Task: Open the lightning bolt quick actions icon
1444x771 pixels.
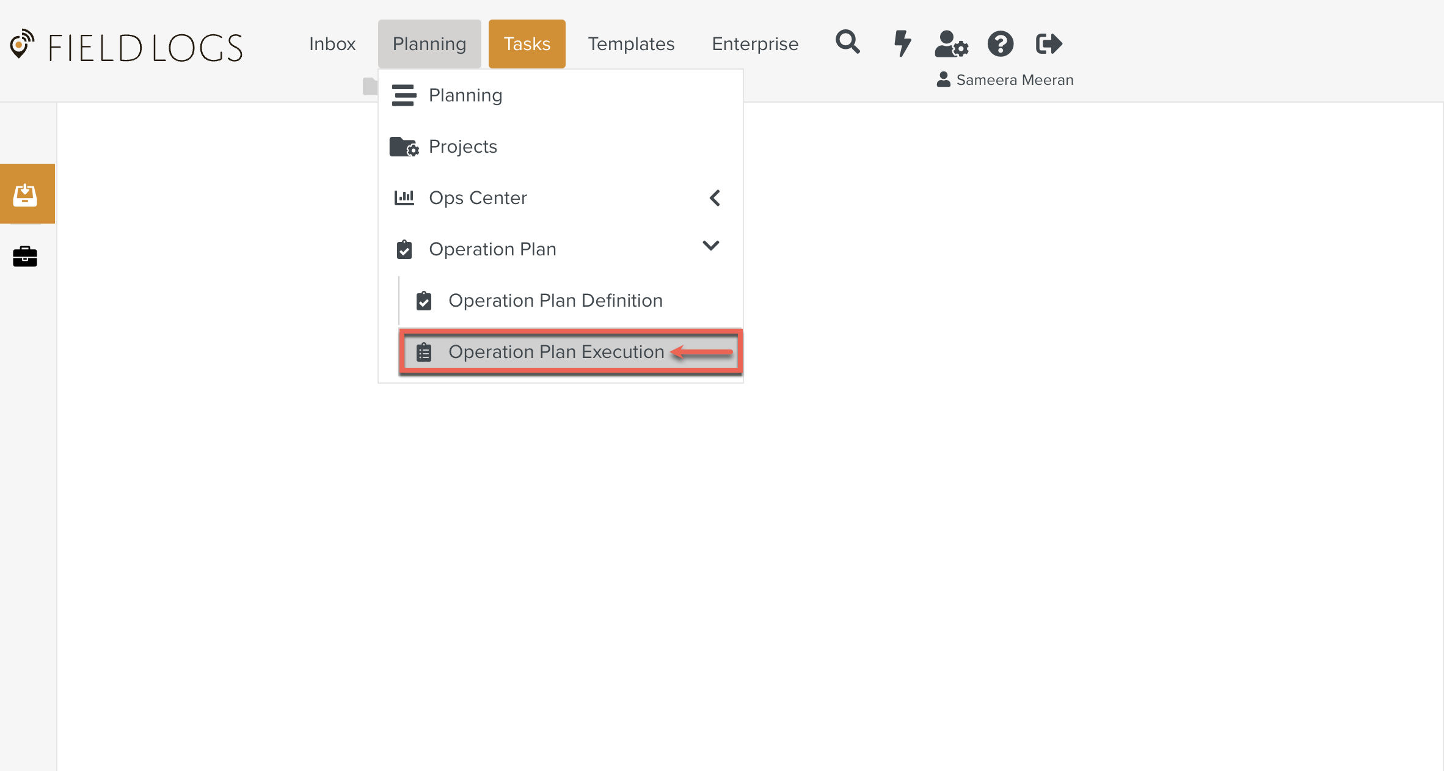Action: [x=902, y=43]
